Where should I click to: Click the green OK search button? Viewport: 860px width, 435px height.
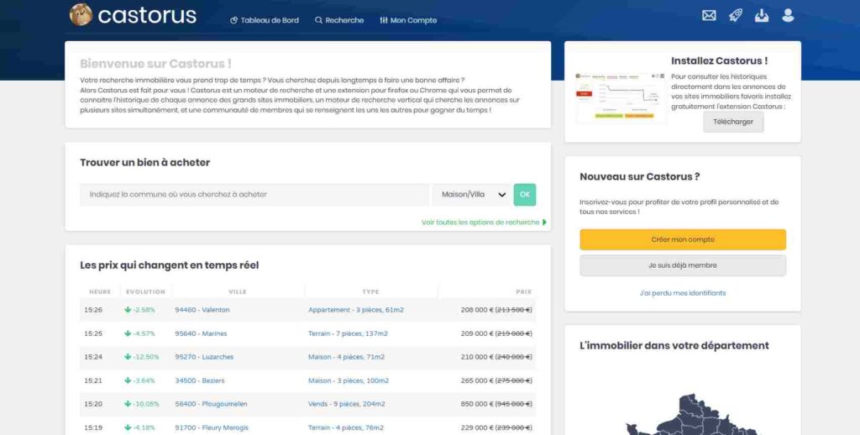[525, 195]
